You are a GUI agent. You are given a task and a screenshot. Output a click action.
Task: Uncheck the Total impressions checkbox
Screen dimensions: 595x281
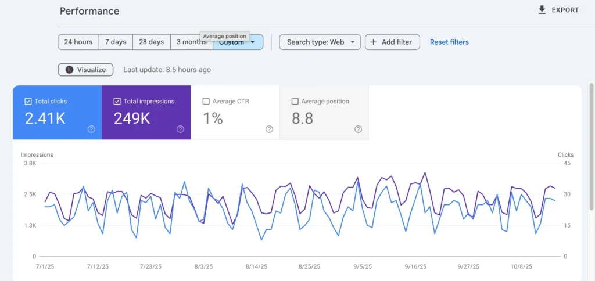(117, 101)
